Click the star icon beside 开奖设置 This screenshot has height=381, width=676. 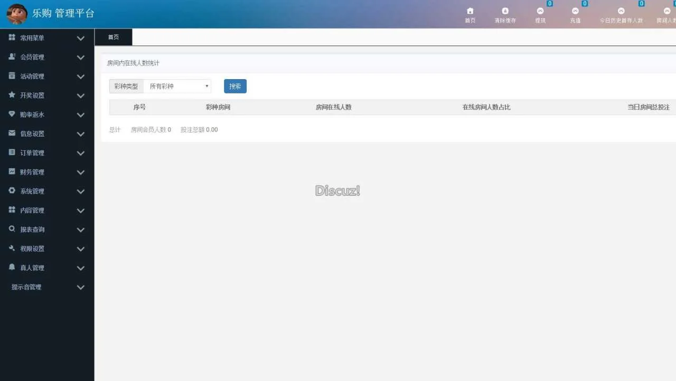[x=12, y=95]
